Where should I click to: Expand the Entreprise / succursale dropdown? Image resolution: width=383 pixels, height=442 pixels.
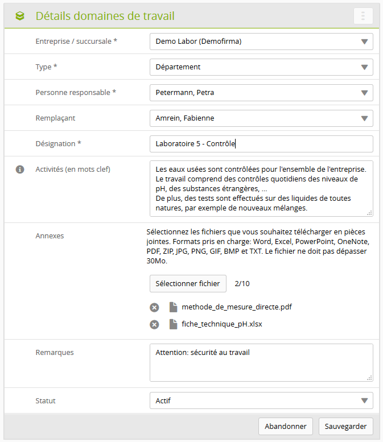[261, 42]
